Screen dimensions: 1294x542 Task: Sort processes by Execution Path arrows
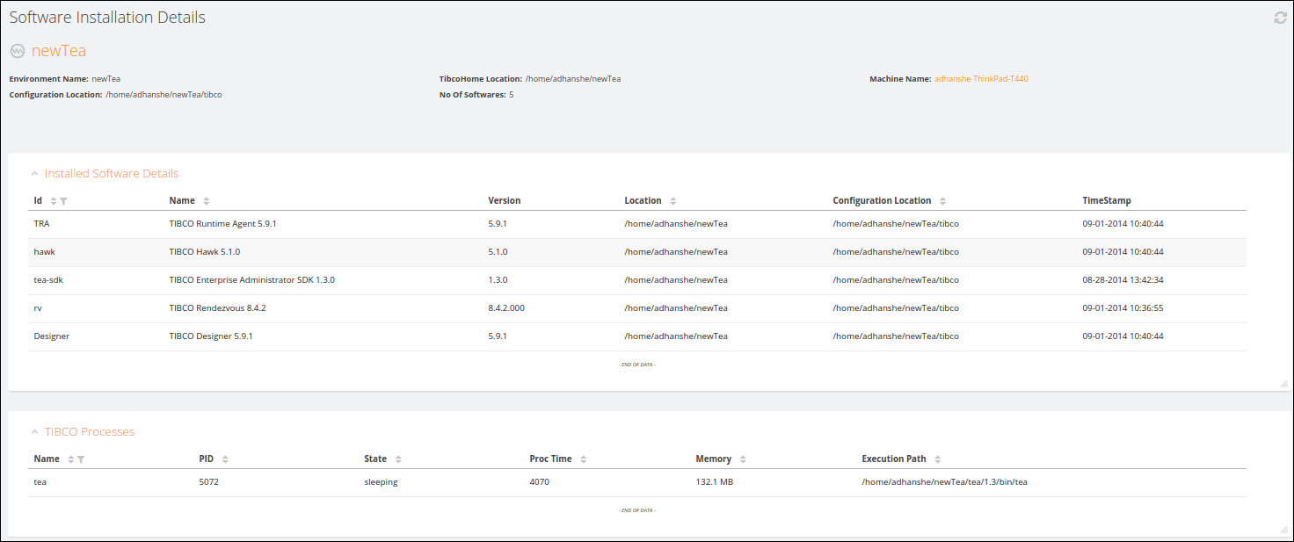click(937, 459)
